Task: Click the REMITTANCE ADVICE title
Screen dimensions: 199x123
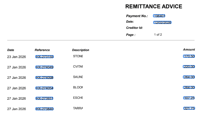Action: click(154, 6)
